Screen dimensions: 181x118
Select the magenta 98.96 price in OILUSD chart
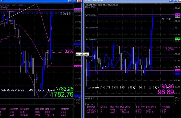(167, 86)
